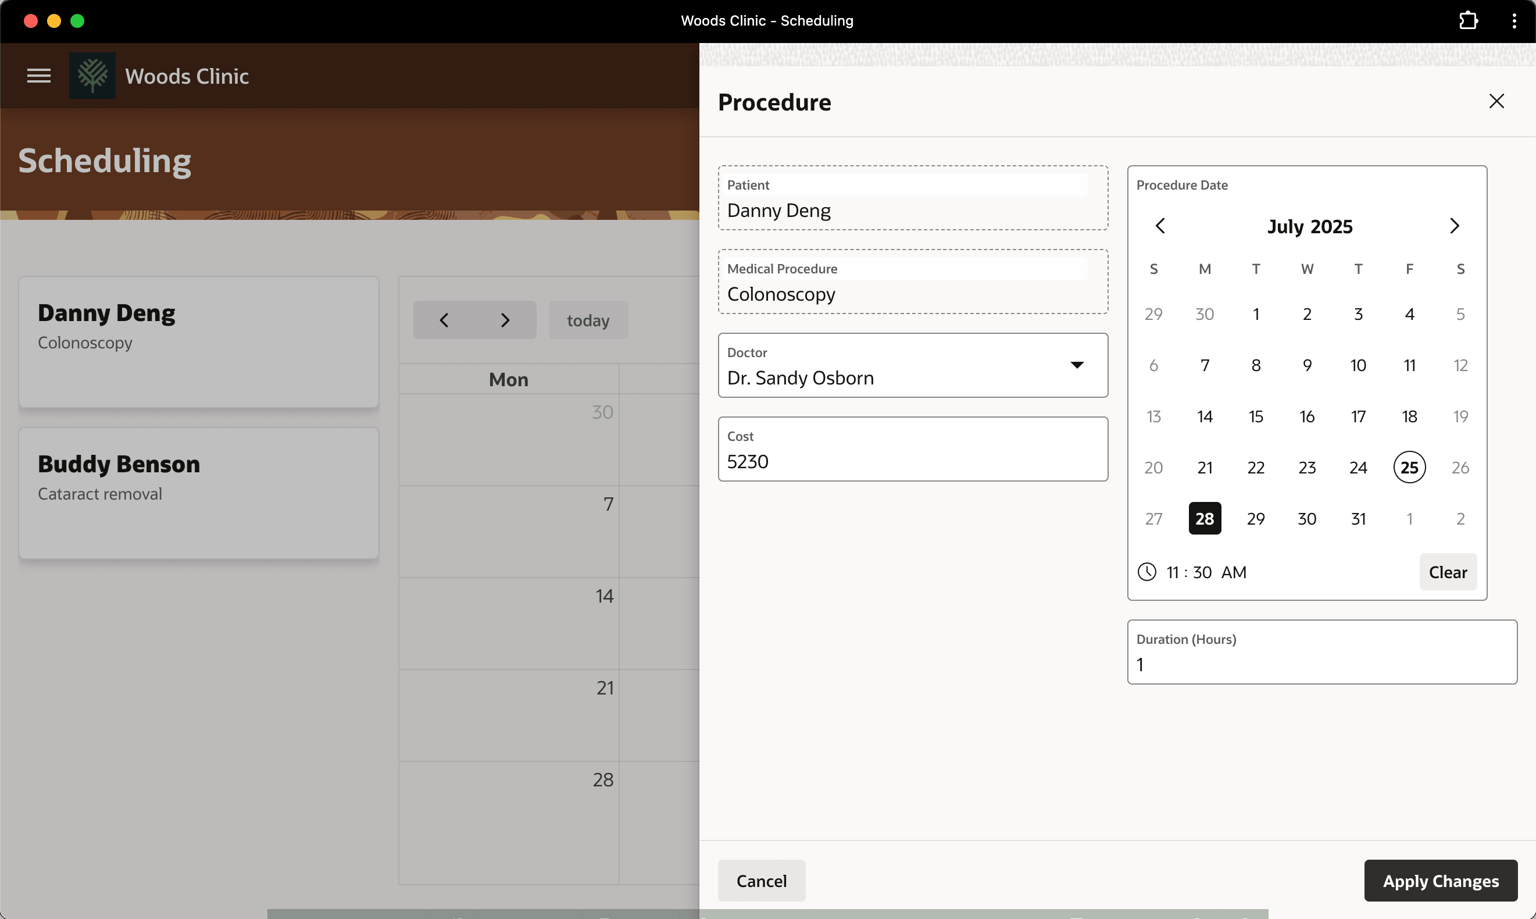
Task: Open the browser extensions puzzle icon
Action: (x=1468, y=20)
